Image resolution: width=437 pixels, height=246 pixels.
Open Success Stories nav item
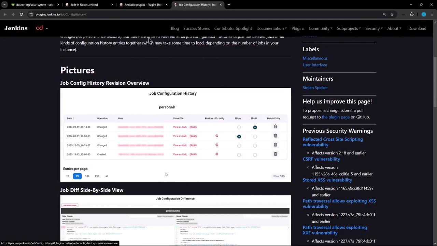pos(197,28)
